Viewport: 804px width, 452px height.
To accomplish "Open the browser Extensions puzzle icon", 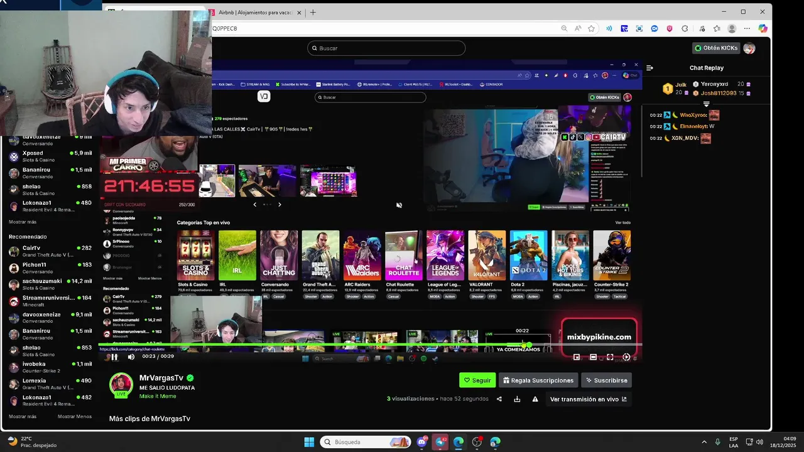I will (685, 28).
